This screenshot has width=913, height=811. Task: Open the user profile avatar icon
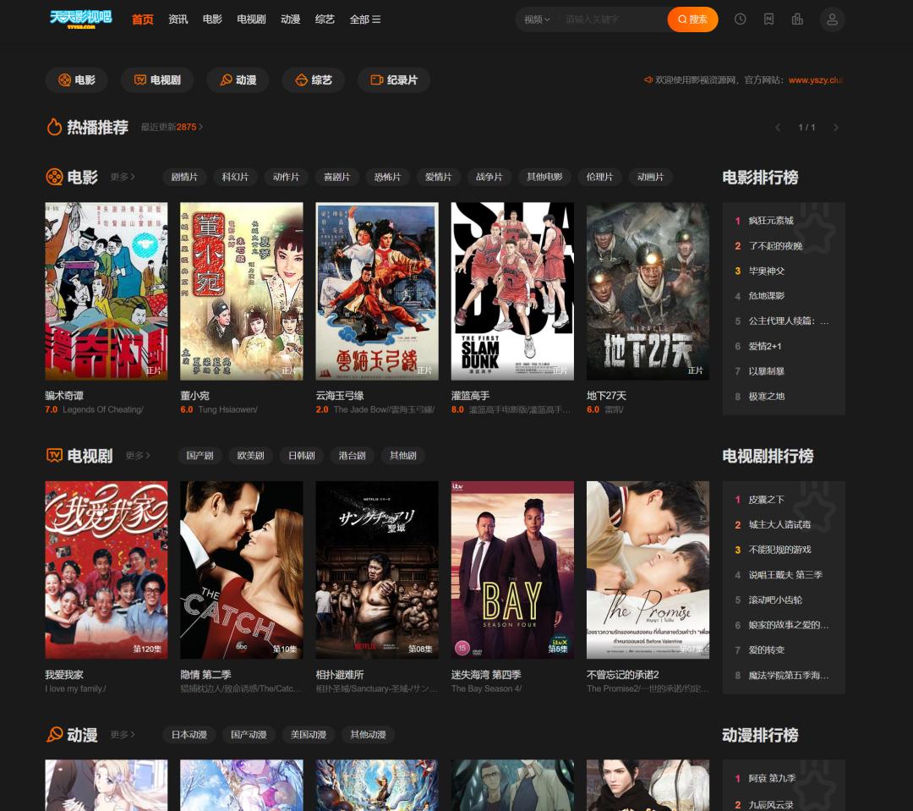click(832, 19)
